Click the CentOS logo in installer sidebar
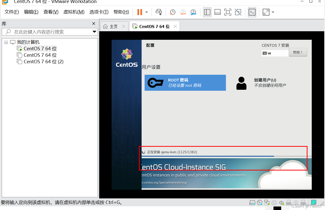The width and height of the screenshot is (325, 210). click(127, 58)
